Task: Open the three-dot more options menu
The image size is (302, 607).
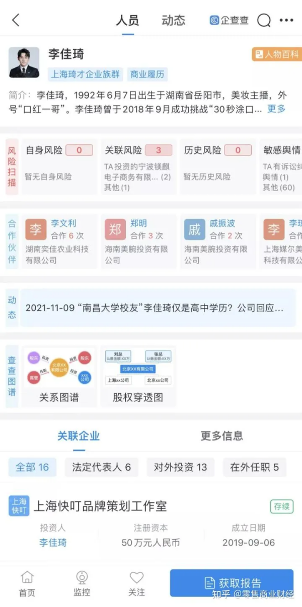Action: tap(286, 21)
